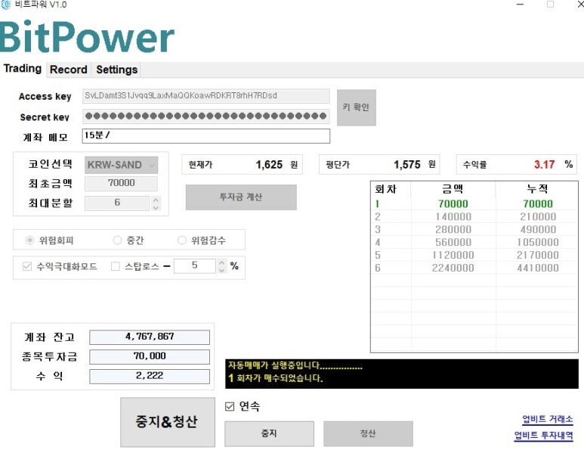Click the 현재가 value 1,625
The height and width of the screenshot is (450, 584).
[x=269, y=164]
